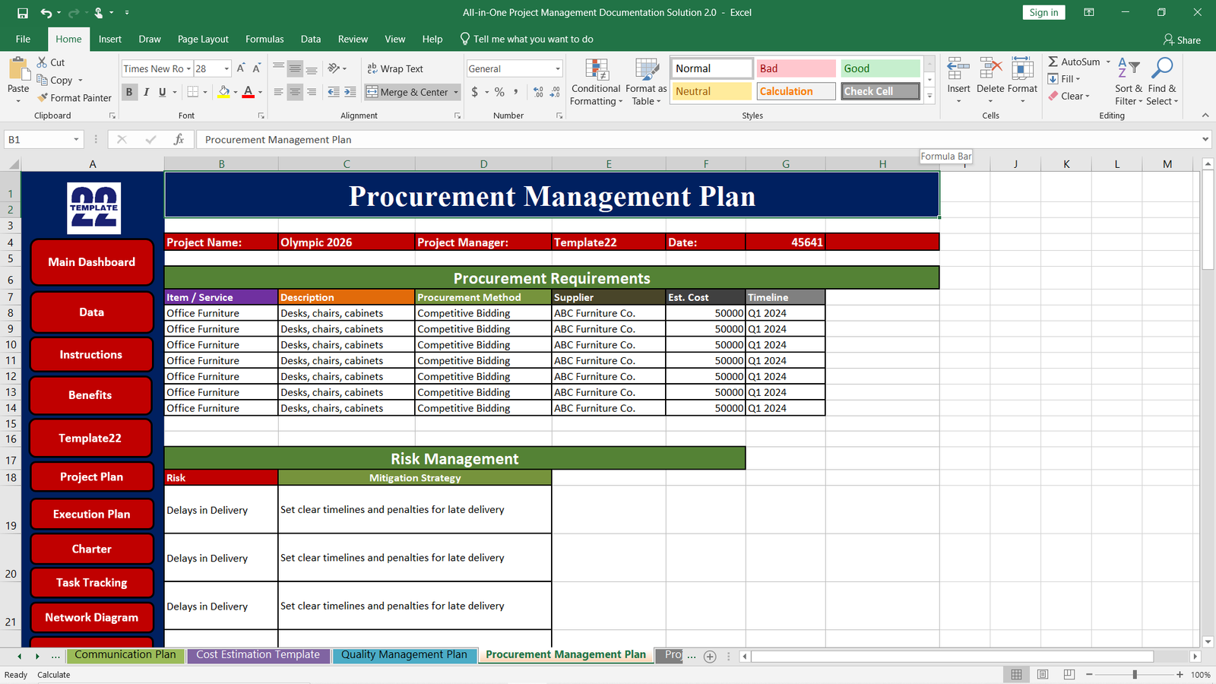1216x684 pixels.
Task: Open the Cost Estimation Template sheet
Action: click(x=258, y=655)
